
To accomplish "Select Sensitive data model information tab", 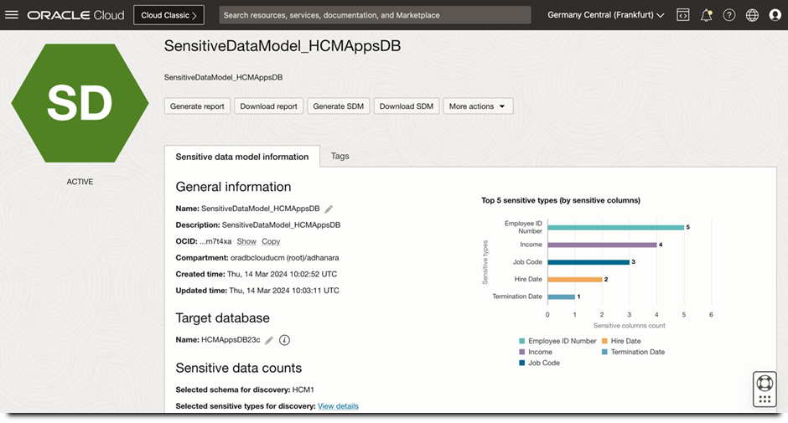I will [242, 157].
